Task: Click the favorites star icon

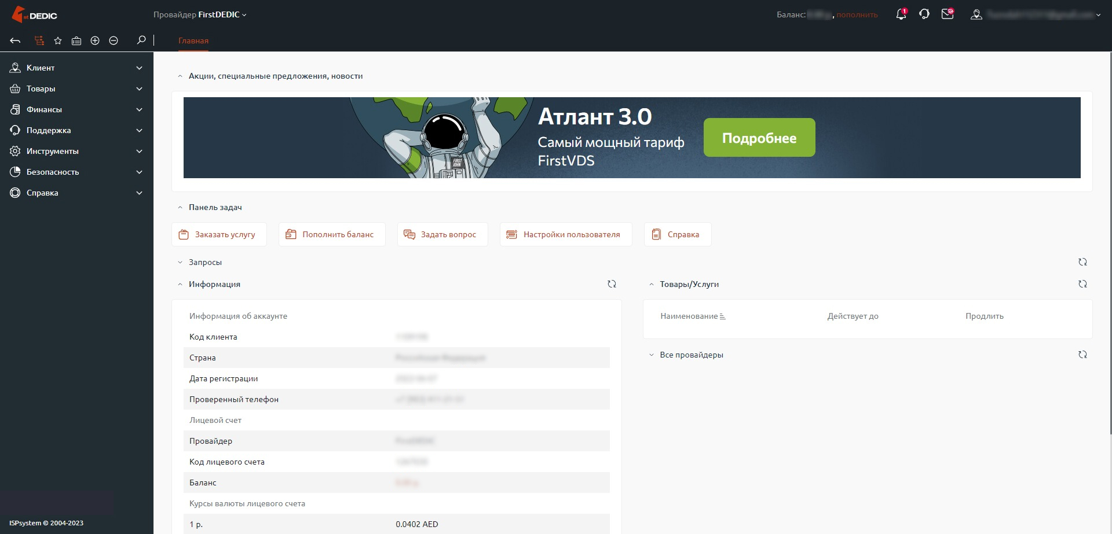Action: pos(58,40)
